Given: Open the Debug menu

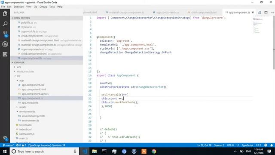Looking at the screenshot, I should coord(43,7).
